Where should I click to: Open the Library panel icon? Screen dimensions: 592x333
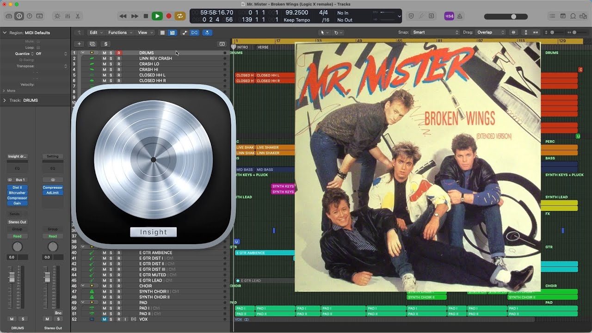pyautogui.click(x=9, y=16)
